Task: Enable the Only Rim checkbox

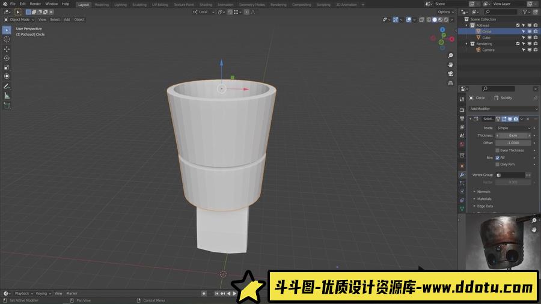Action: click(x=498, y=165)
